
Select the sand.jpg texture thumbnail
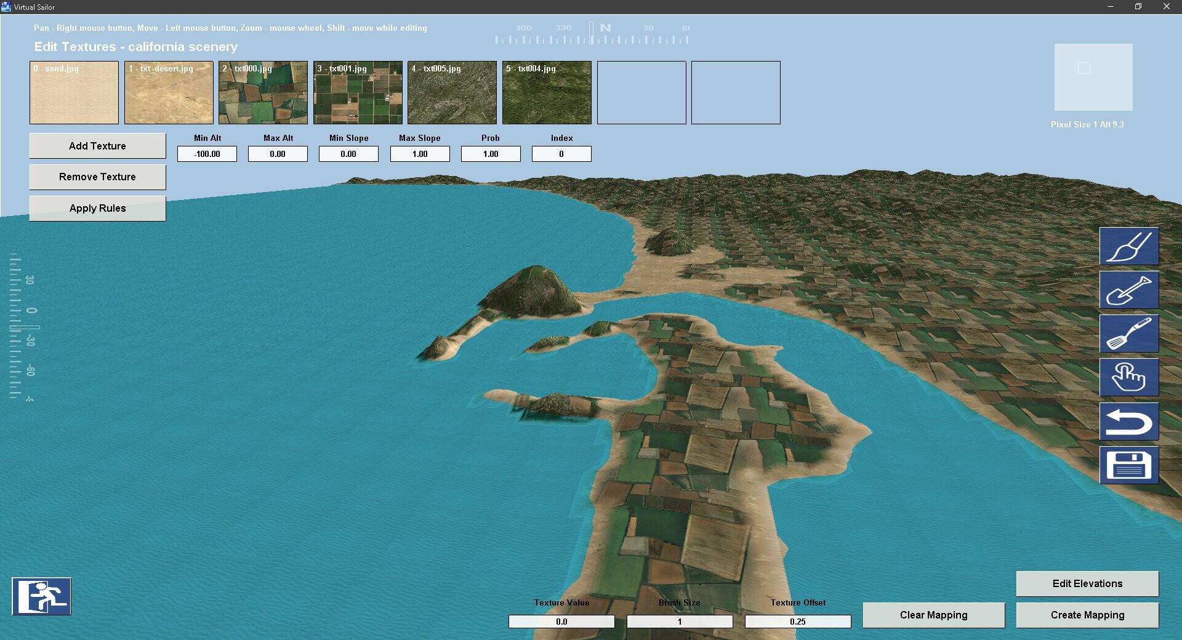[x=74, y=92]
